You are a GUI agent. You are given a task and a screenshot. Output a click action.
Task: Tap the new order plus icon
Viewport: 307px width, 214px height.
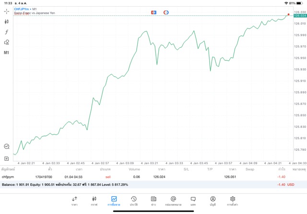click(x=6, y=158)
